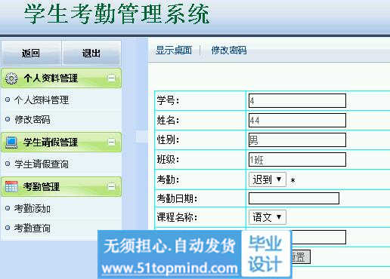
Task: Click the computer icon beside 学生请假管理
Action: point(11,143)
